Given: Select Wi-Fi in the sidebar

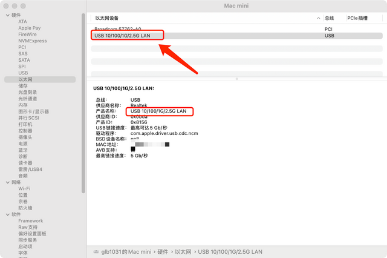Looking at the screenshot, I should coord(24,188).
